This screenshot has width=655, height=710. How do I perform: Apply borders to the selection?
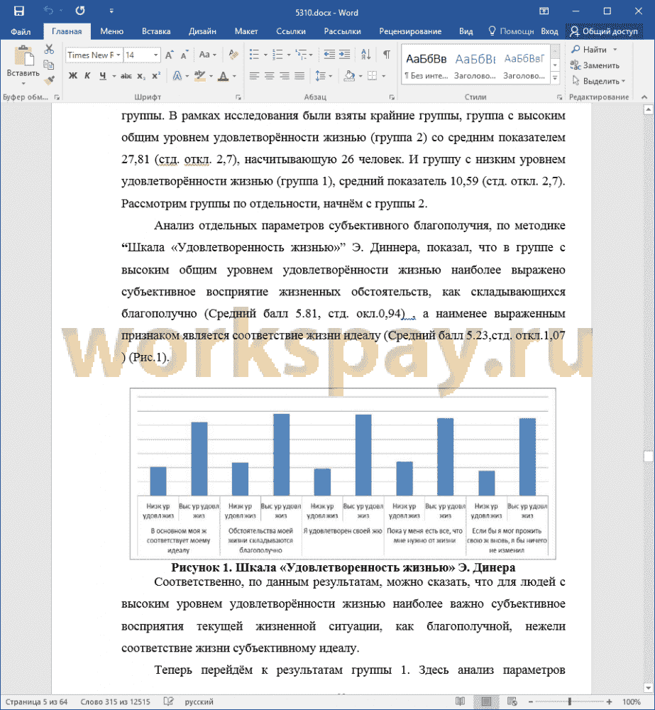pyautogui.click(x=372, y=76)
